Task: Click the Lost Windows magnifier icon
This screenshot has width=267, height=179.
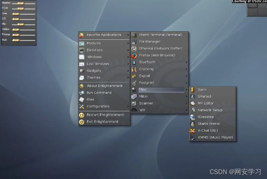Action: coord(81,64)
